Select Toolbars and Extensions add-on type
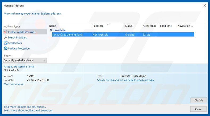Screen dimensions: 210x116 [x=25, y=32]
